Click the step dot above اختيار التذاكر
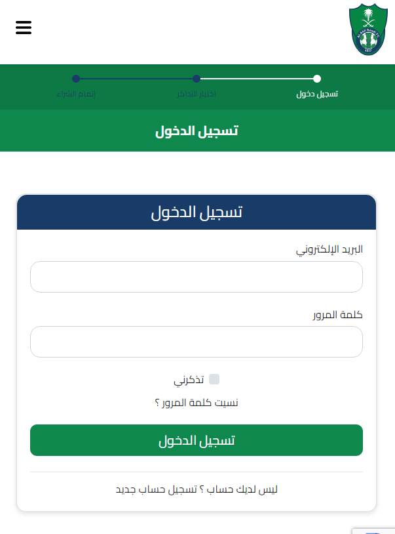 pyautogui.click(x=197, y=79)
